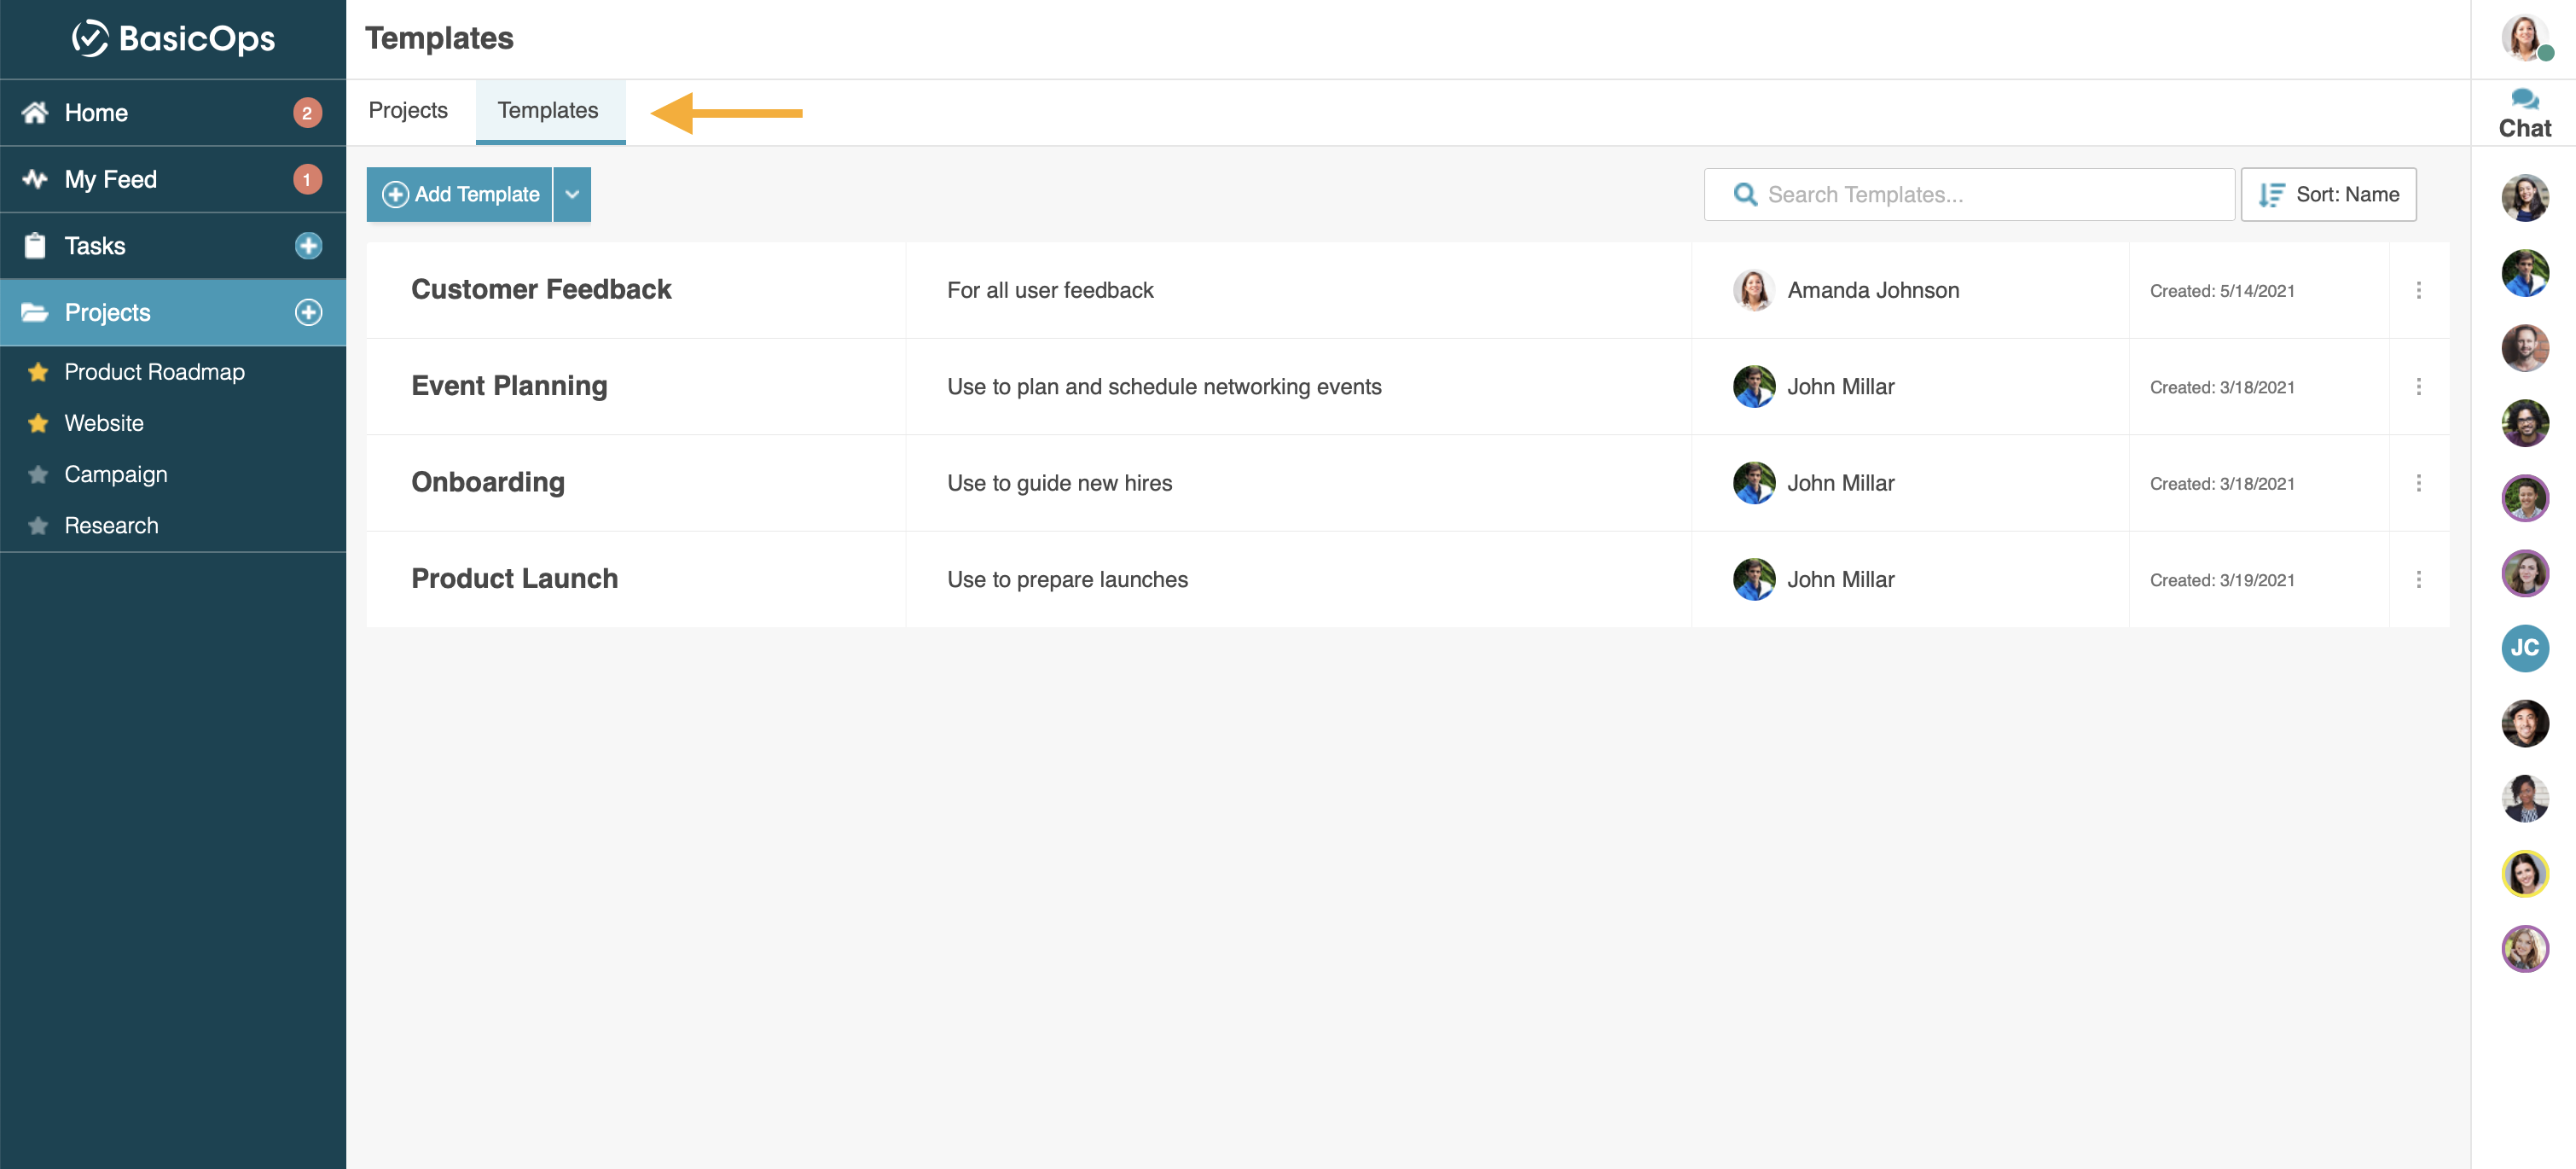Toggle the star for Campaign project
The image size is (2576, 1169).
38,474
